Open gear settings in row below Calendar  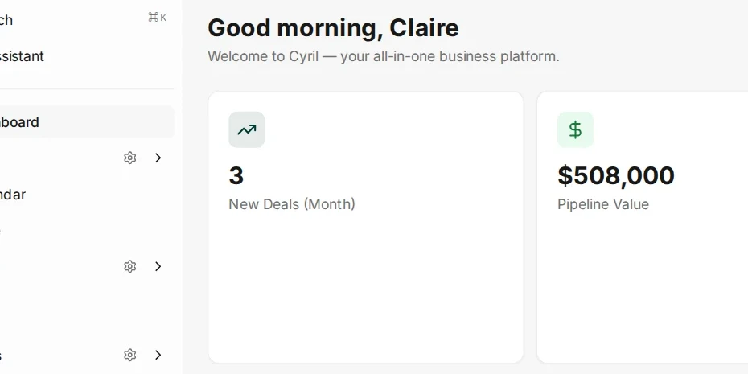(x=129, y=266)
